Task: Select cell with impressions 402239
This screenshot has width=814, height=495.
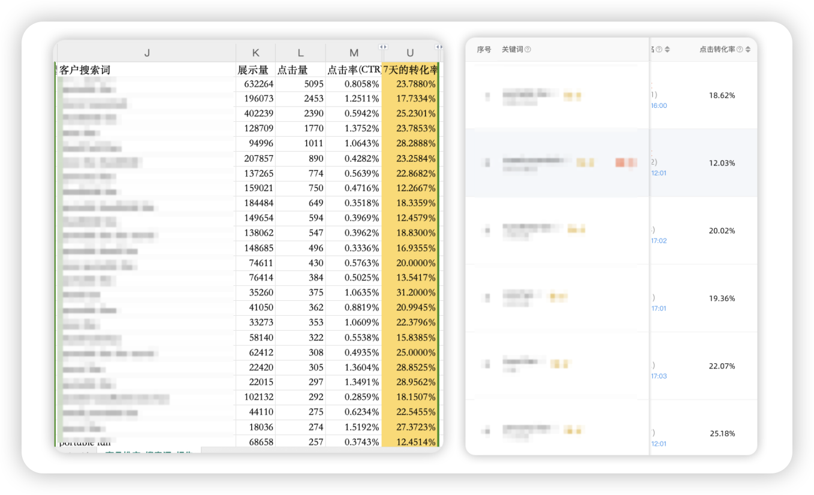Action: (x=256, y=114)
